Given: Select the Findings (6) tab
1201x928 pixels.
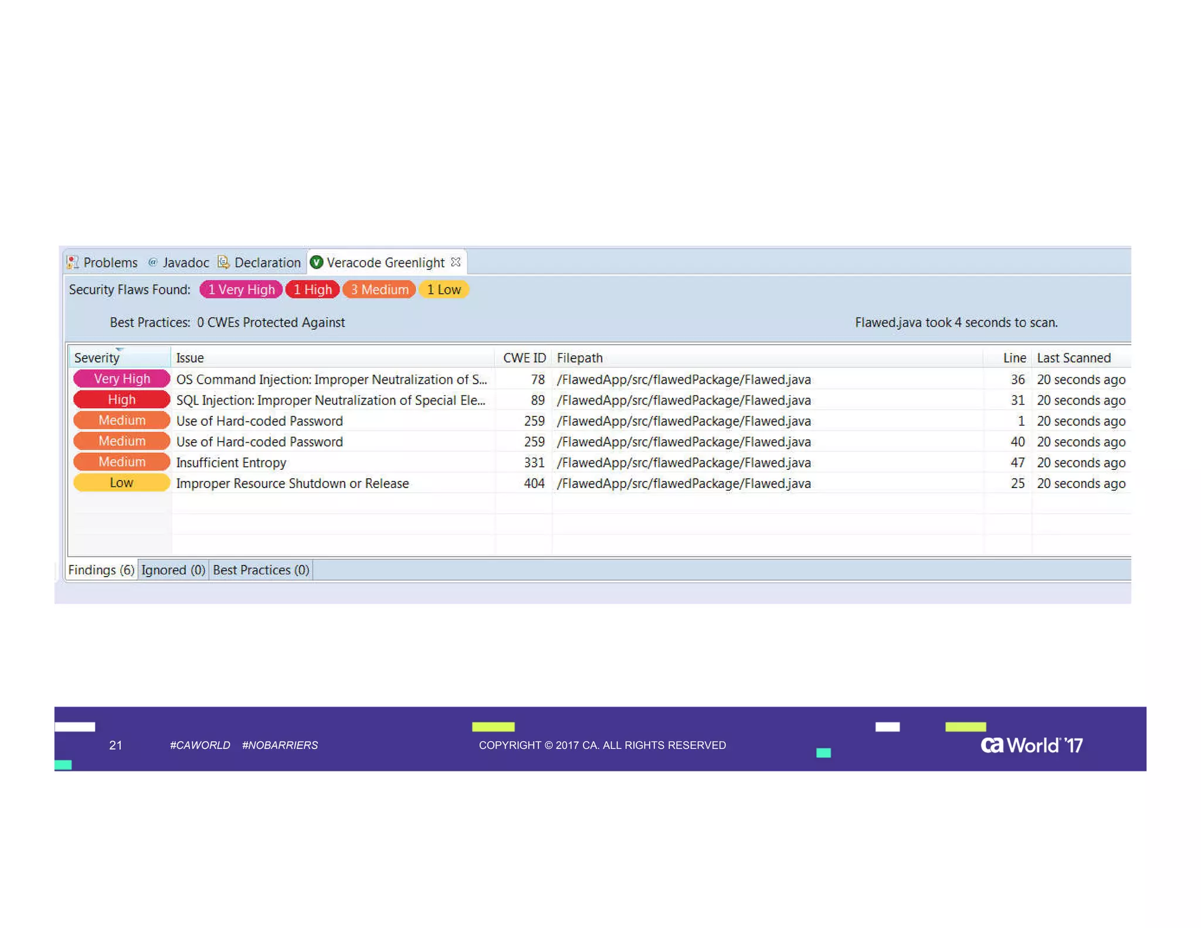Looking at the screenshot, I should (x=101, y=570).
